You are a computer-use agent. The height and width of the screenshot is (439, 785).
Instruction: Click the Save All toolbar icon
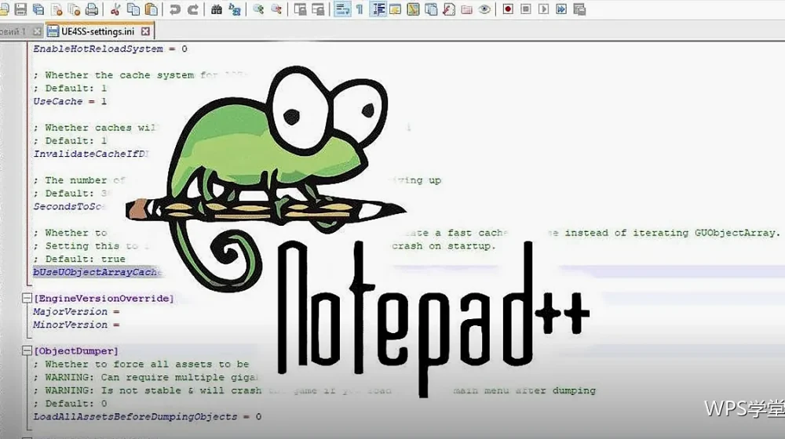tap(38, 9)
